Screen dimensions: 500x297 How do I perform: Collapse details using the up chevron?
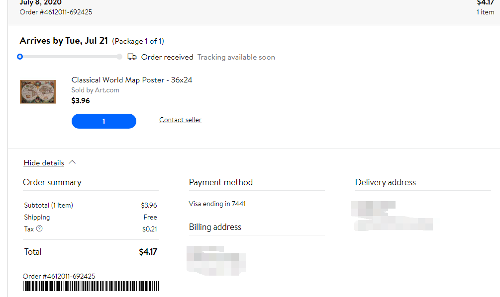point(72,162)
